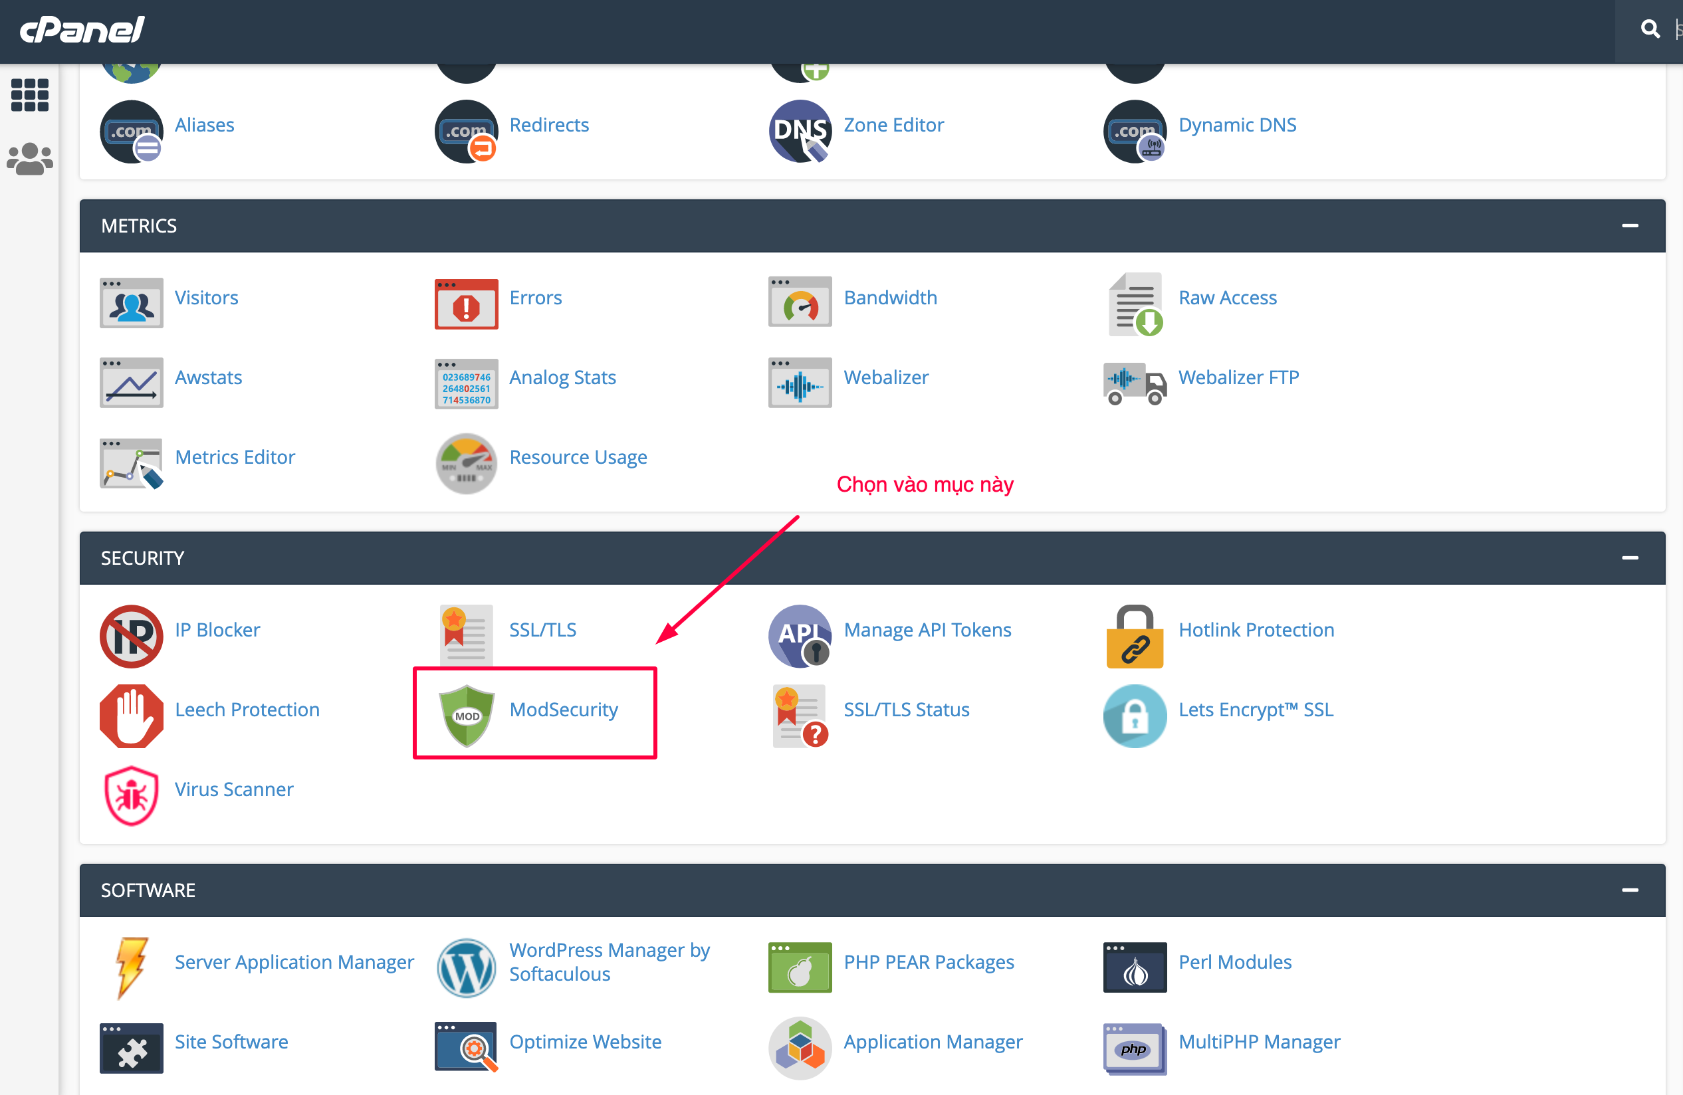The height and width of the screenshot is (1095, 1683).
Task: Open the Lets Encrypt SSL link
Action: tap(1255, 709)
